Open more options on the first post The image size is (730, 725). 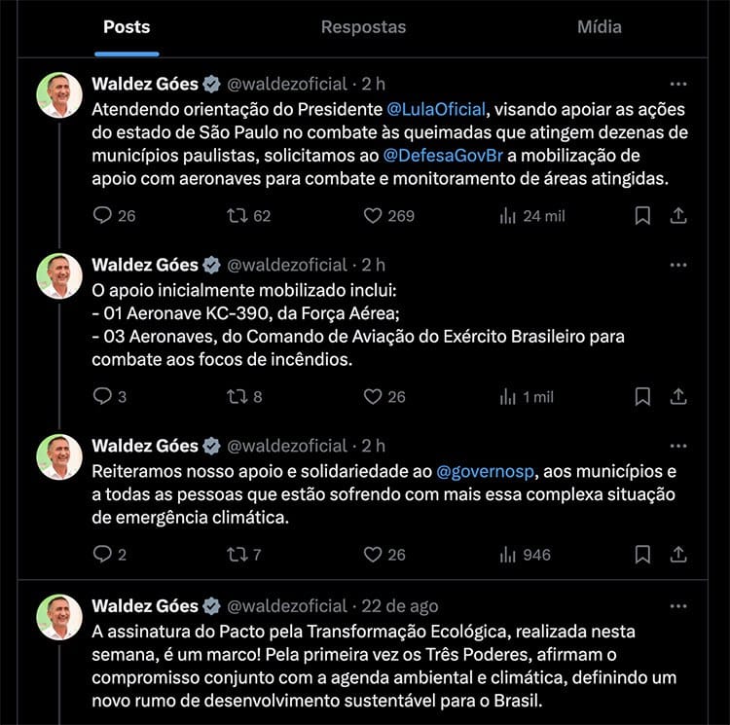click(x=678, y=84)
